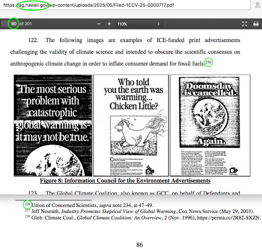The width and height of the screenshot is (262, 249).
Task: Click page number 86 at page bottom
Action: pos(139,245)
